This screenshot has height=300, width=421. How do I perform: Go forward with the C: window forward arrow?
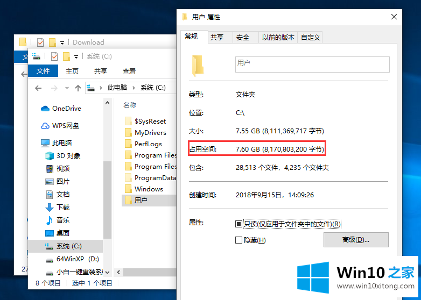pos(54,88)
